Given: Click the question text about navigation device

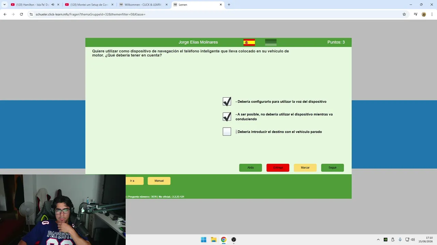Looking at the screenshot, I should coord(191,53).
